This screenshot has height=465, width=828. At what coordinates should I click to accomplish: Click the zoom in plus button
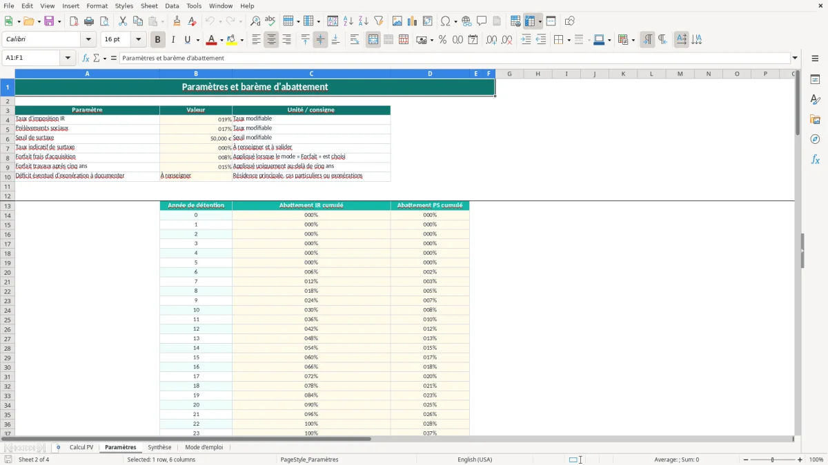800,459
